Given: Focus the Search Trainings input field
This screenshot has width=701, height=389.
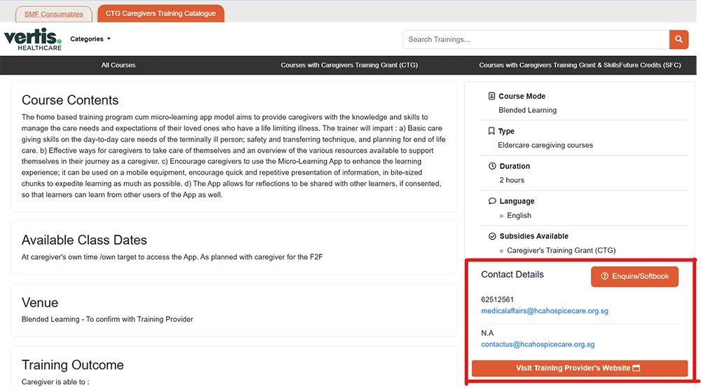Looking at the screenshot, I should click(535, 39).
